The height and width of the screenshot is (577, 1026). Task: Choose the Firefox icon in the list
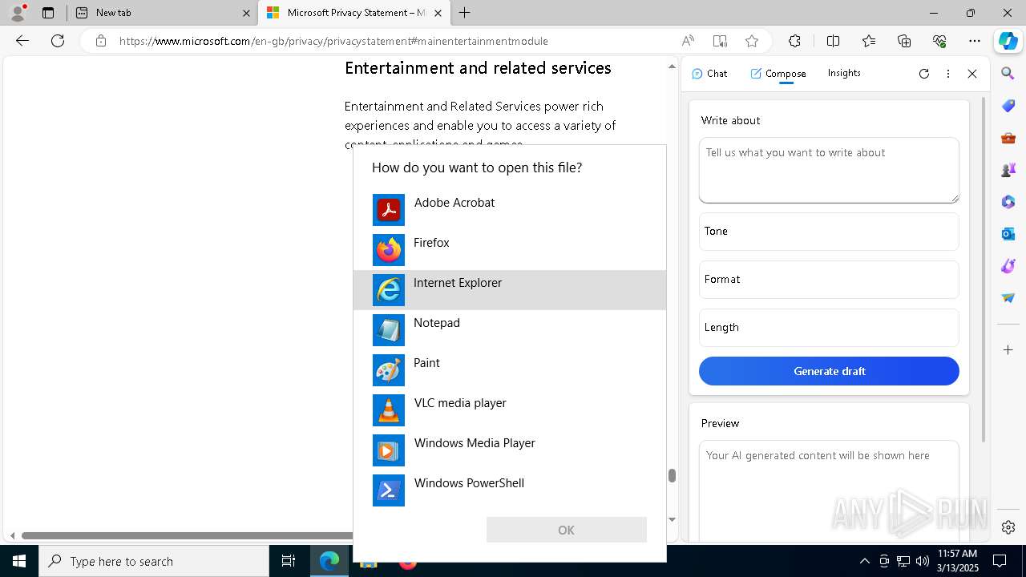tap(389, 250)
